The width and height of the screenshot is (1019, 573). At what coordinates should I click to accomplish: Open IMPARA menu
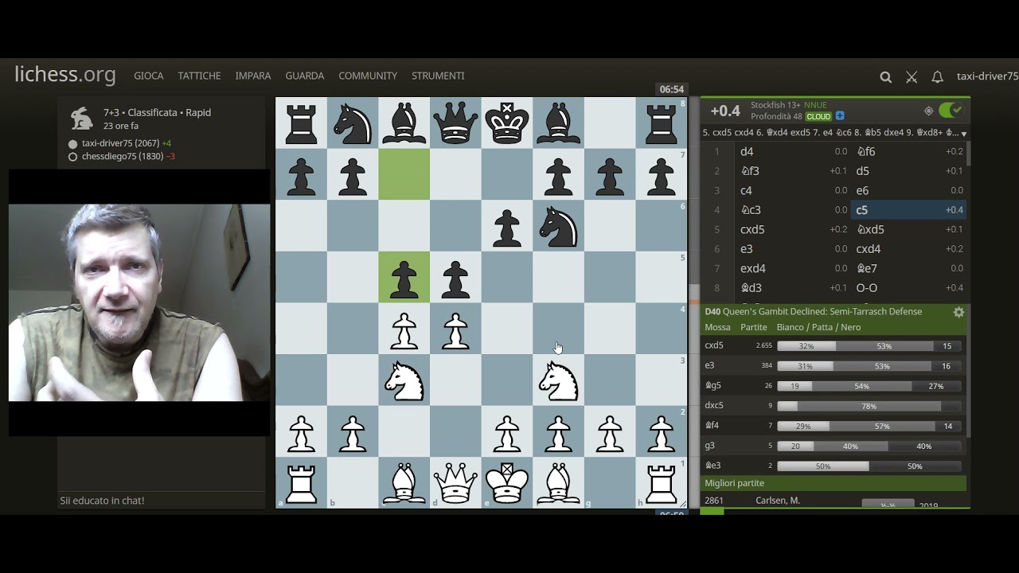click(x=253, y=76)
